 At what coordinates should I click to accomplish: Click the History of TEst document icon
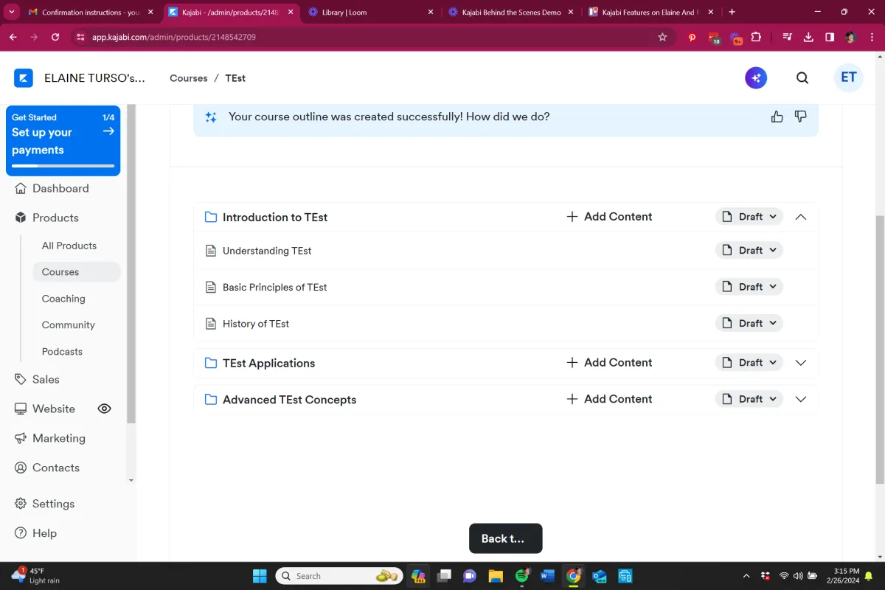point(211,323)
